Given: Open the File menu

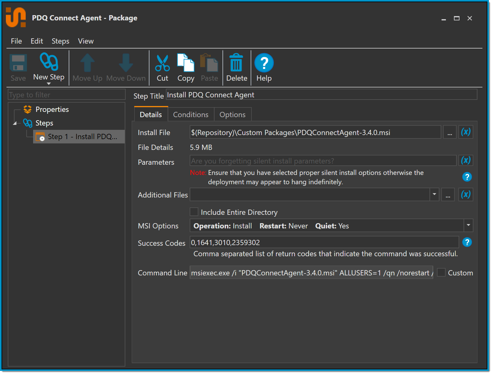Looking at the screenshot, I should (x=16, y=41).
